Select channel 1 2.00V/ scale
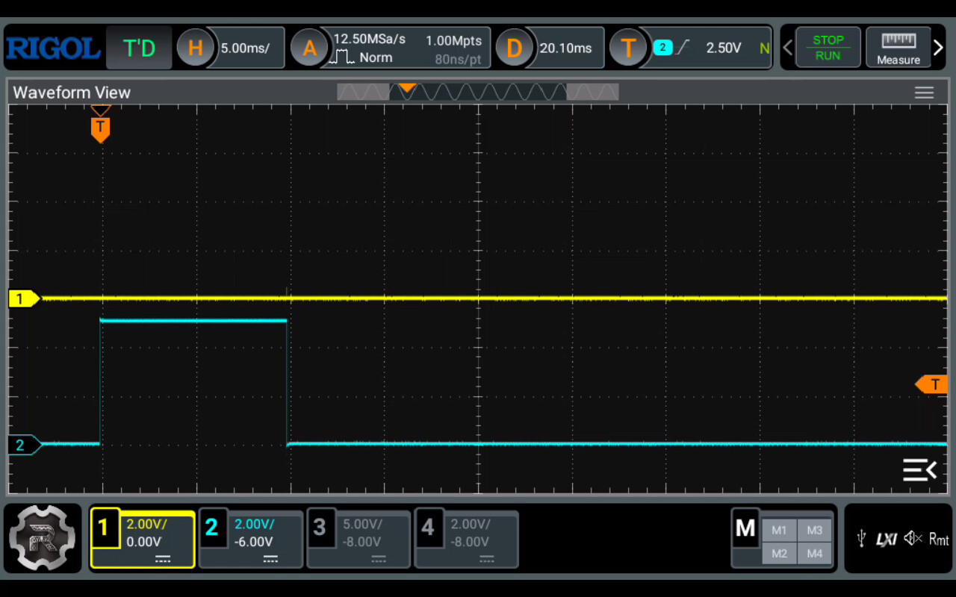The height and width of the screenshot is (597, 956). point(146,524)
